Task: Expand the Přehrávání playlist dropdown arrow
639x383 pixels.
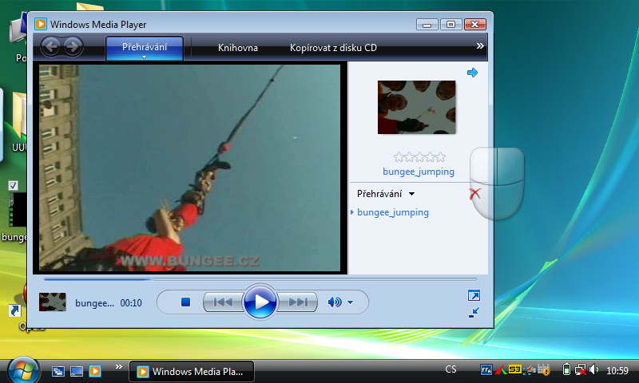Action: 411,194
